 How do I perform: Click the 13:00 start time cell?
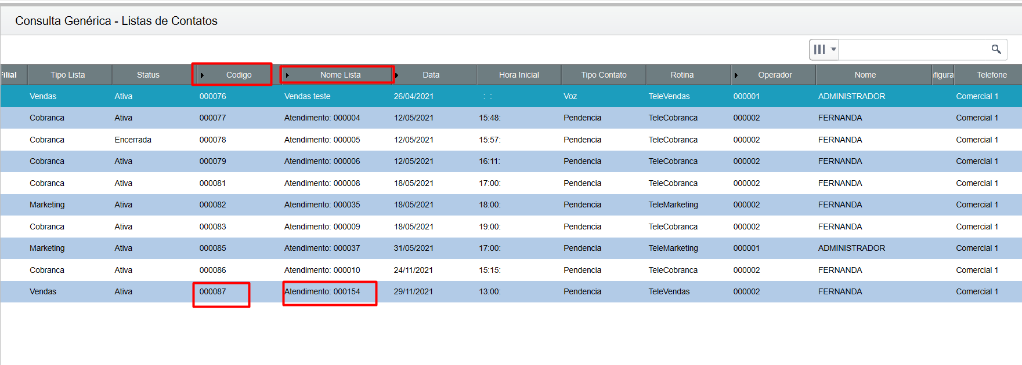click(x=489, y=291)
